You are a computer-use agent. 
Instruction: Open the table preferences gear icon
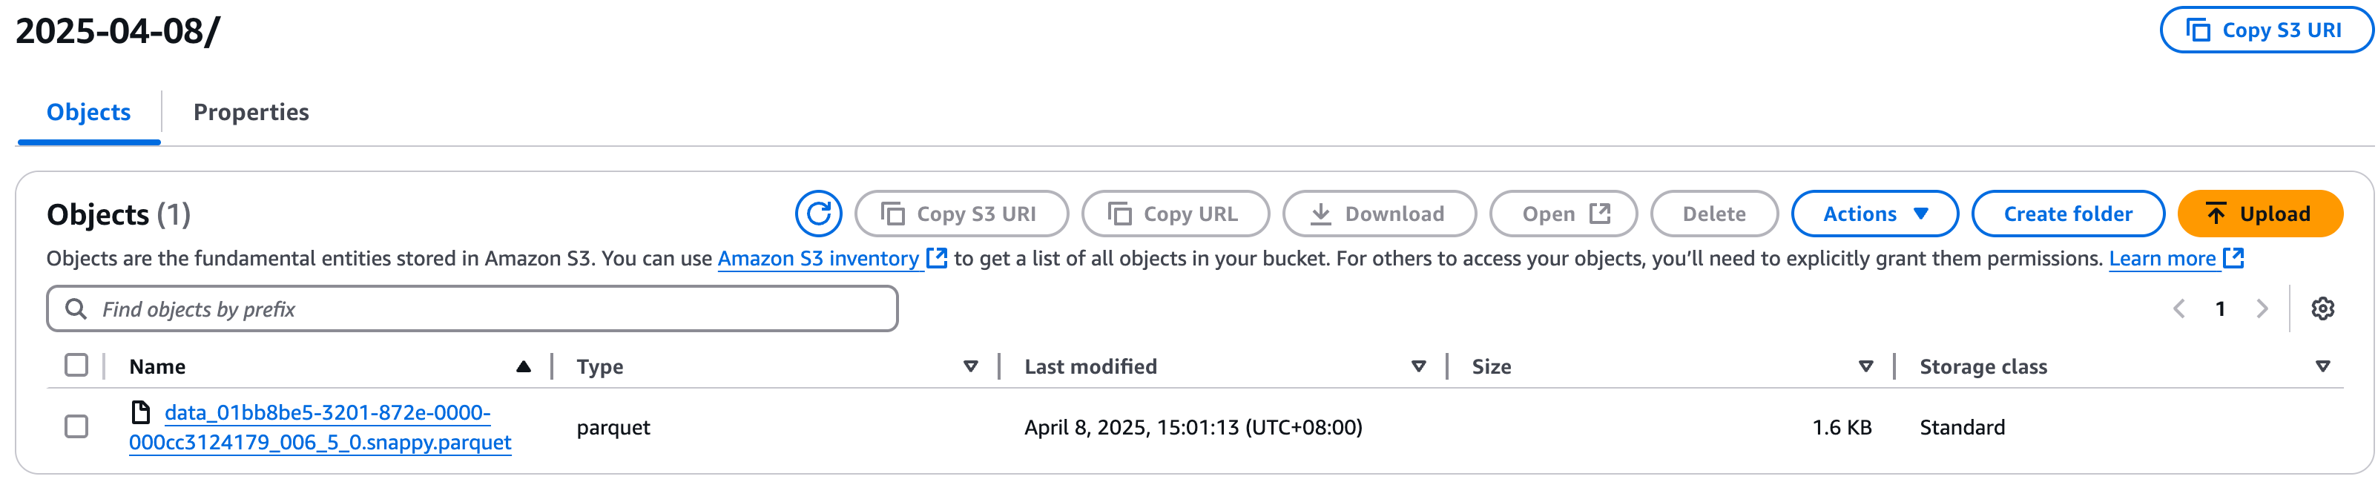point(2322,308)
